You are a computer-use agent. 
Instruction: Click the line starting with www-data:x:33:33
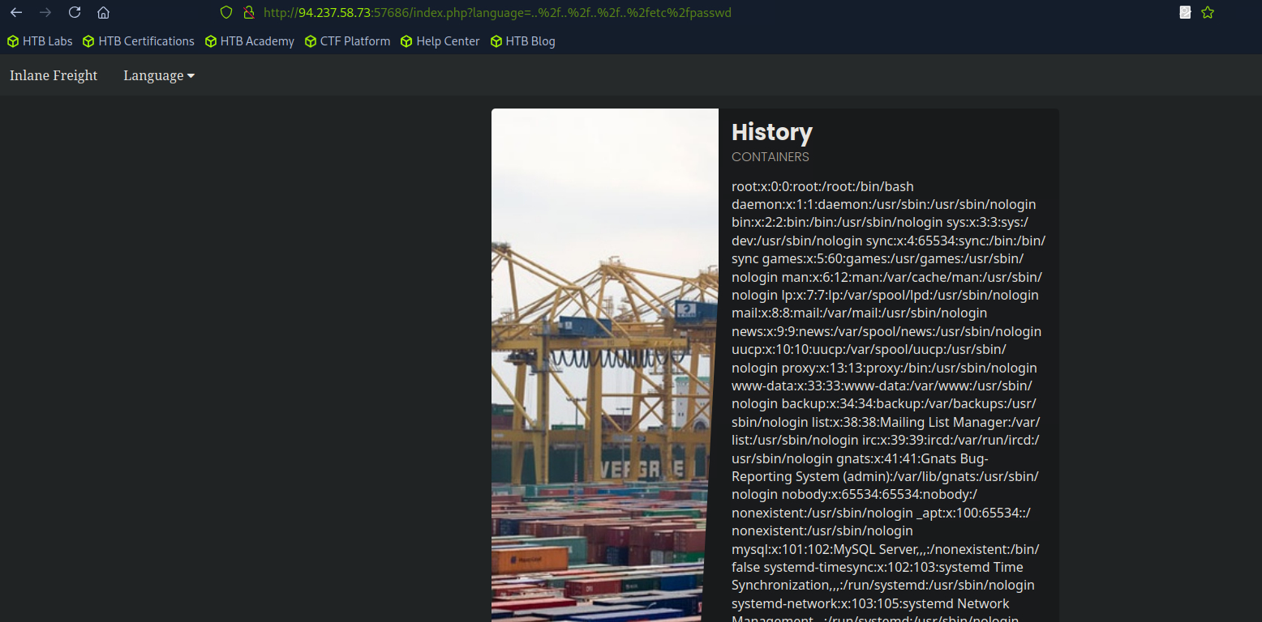coord(882,386)
